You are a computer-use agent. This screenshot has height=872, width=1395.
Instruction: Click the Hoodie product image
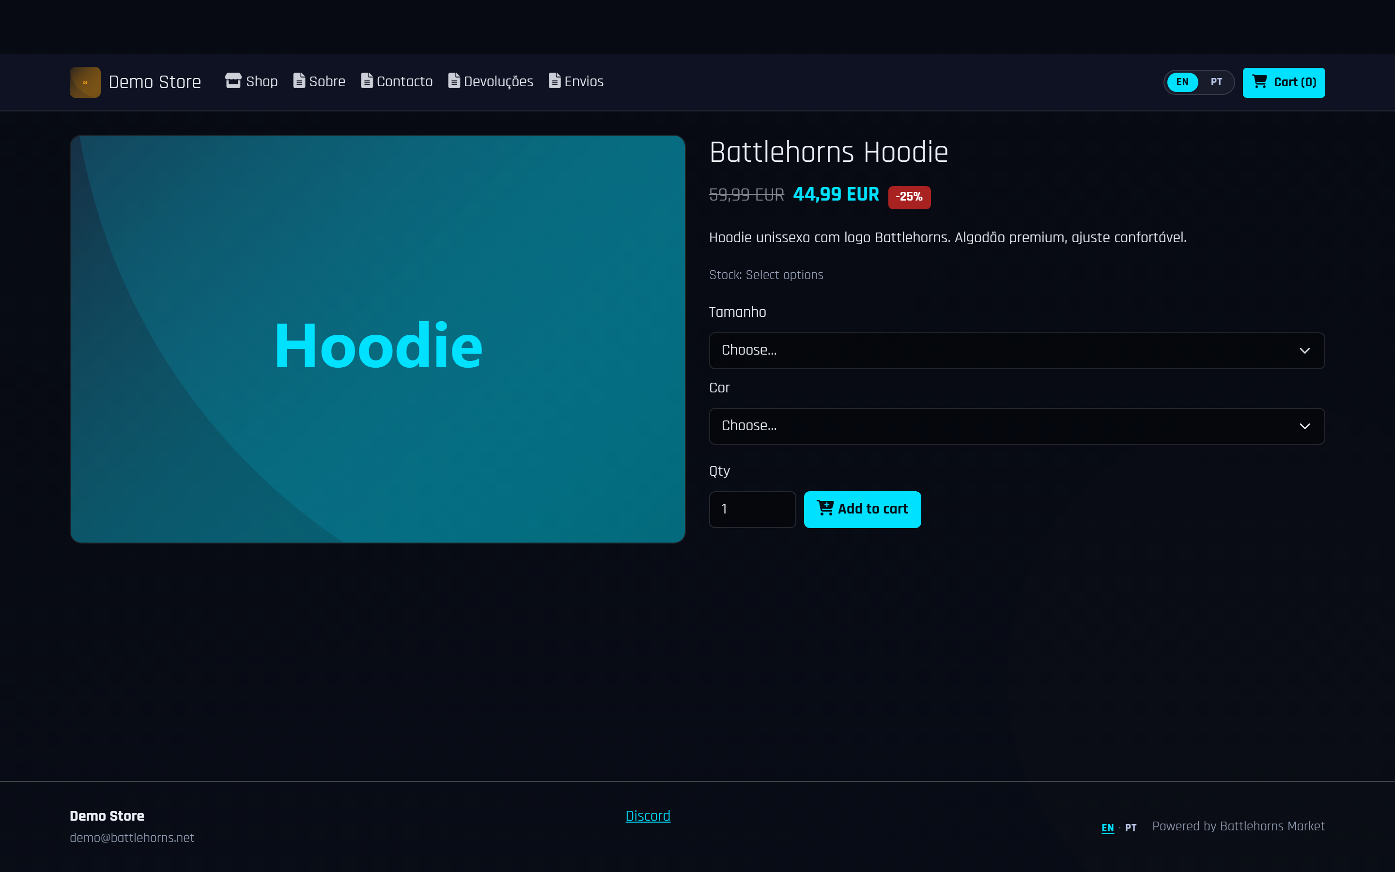pyautogui.click(x=377, y=339)
